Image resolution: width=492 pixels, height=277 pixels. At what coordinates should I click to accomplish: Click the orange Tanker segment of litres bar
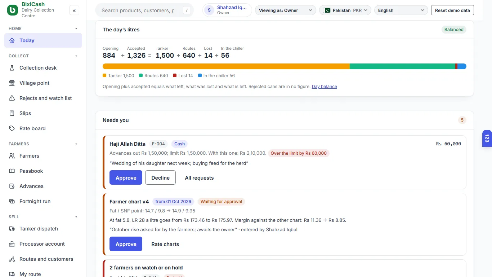226,66
